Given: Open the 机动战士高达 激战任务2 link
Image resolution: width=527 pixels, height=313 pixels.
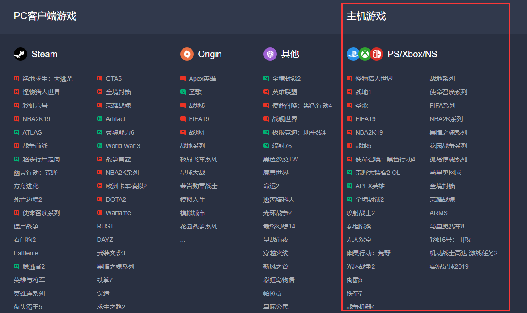Looking at the screenshot, I should coord(463,253).
